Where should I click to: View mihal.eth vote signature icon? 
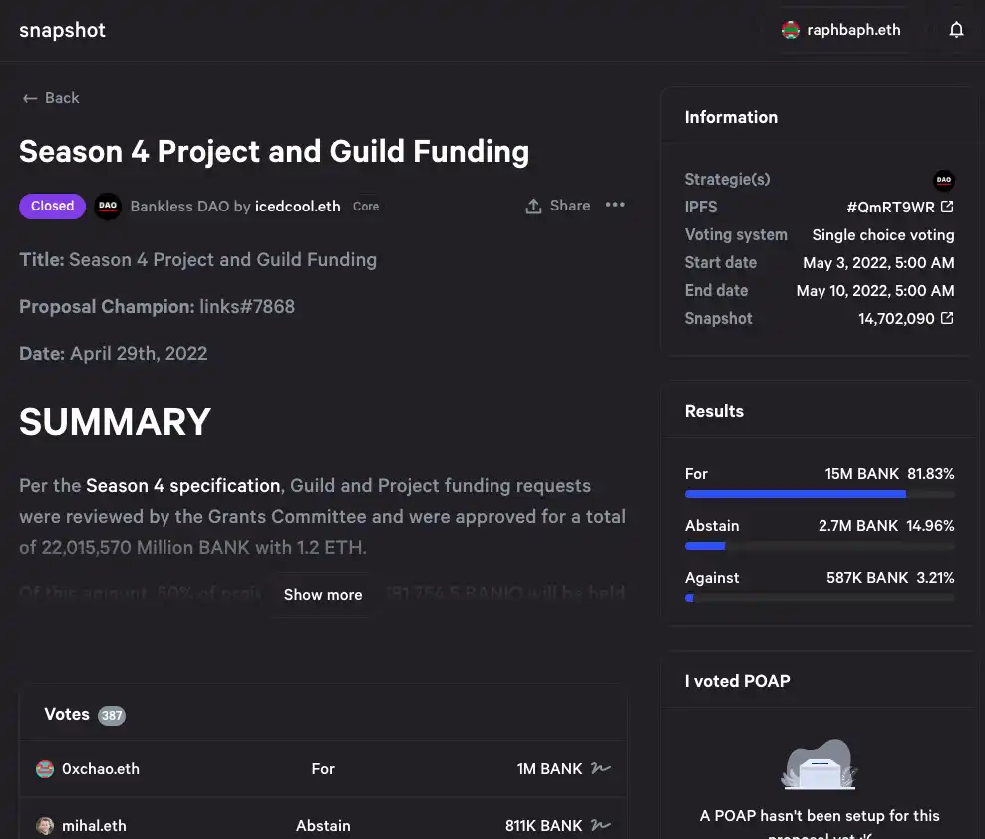601,825
